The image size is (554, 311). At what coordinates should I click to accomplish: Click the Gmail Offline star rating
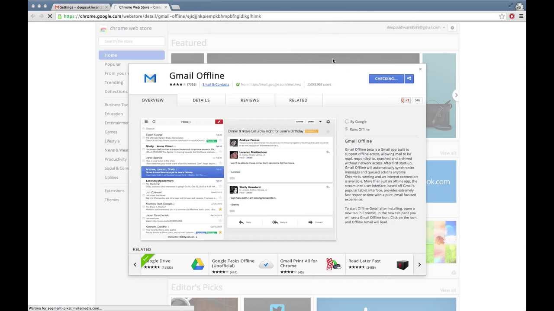tap(177, 85)
